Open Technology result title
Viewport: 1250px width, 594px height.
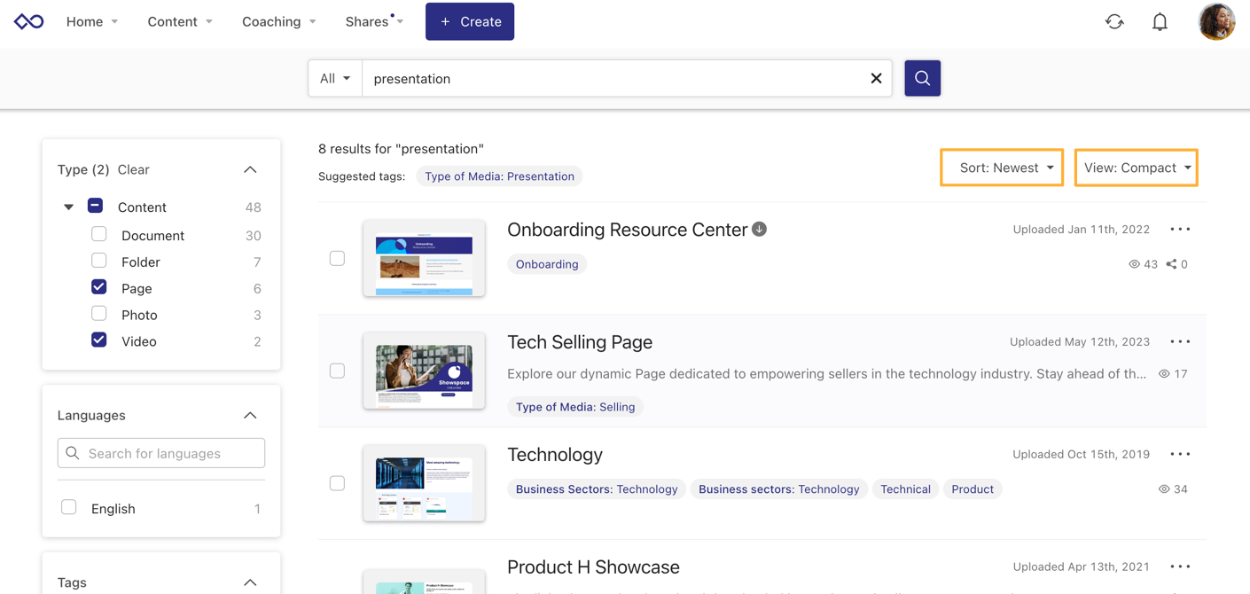555,455
